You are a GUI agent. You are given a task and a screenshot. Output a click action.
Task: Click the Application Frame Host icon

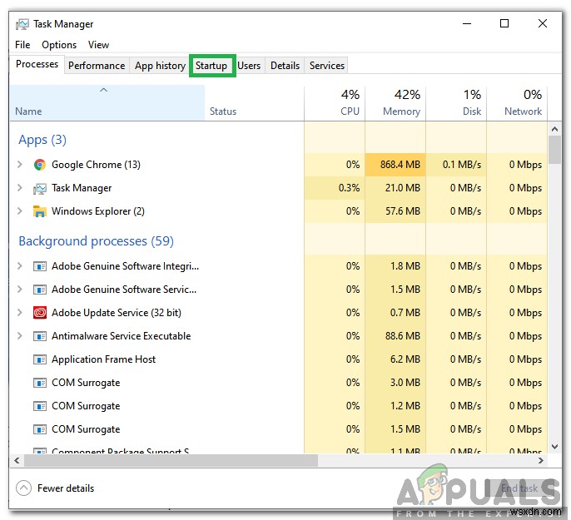(40, 359)
